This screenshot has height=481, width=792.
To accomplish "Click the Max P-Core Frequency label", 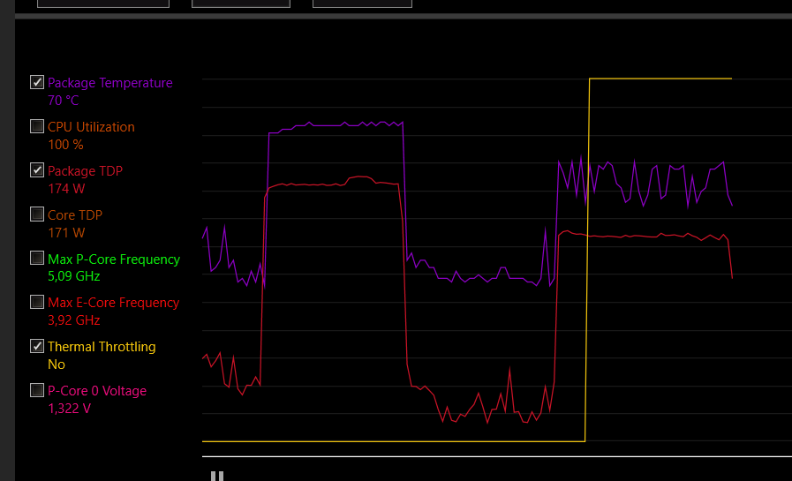I will tap(114, 259).
